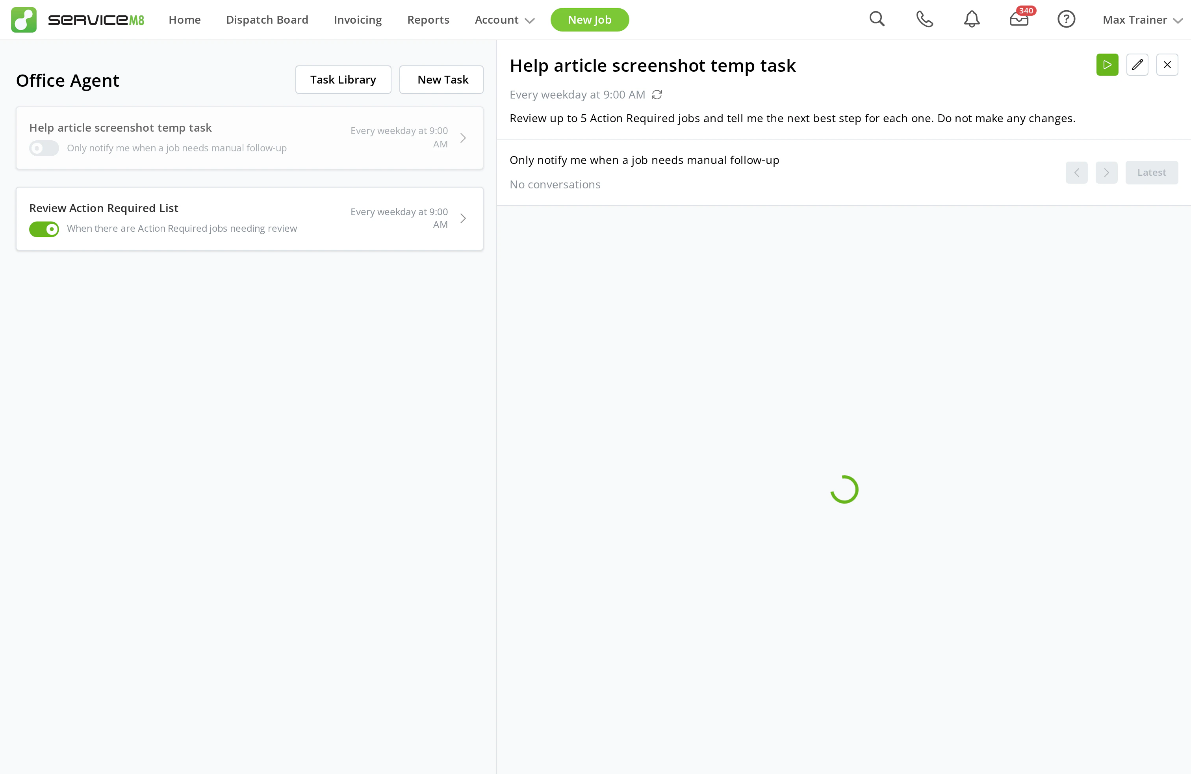Refresh the task schedule icon
This screenshot has height=774, width=1191.
(x=657, y=95)
